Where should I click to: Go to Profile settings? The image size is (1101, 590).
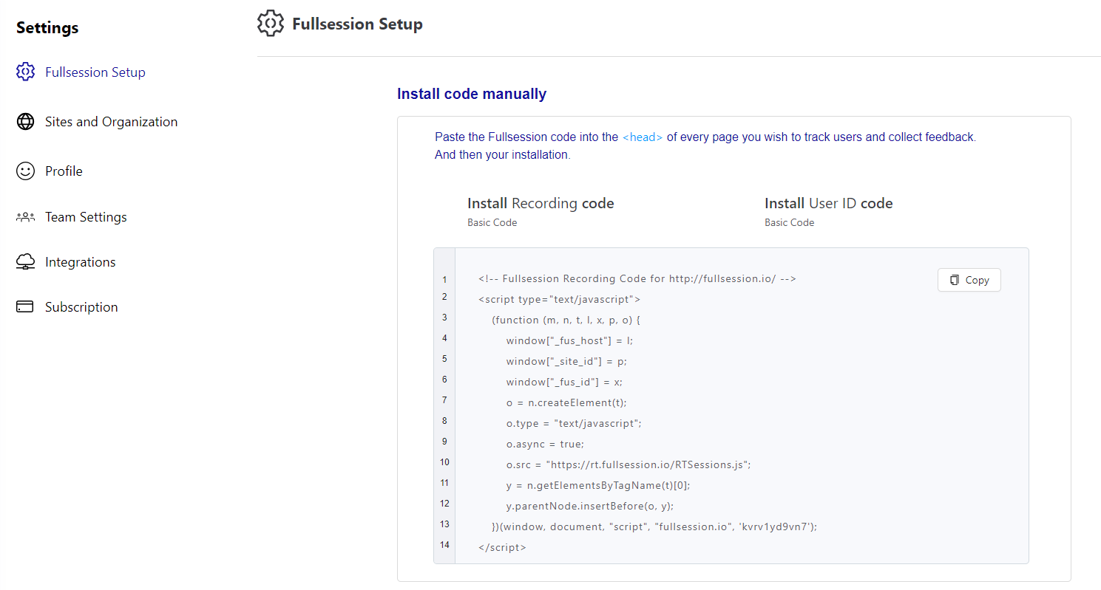[64, 171]
